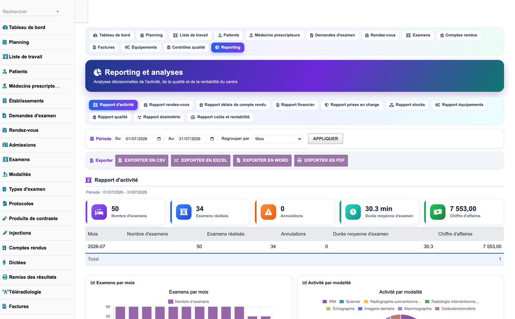515x319 pixels.
Task: Click the Planning calendar icon in sidebar
Action: click(x=5, y=42)
